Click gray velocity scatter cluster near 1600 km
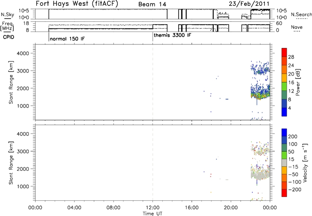The image size is (312, 216). tap(260, 175)
